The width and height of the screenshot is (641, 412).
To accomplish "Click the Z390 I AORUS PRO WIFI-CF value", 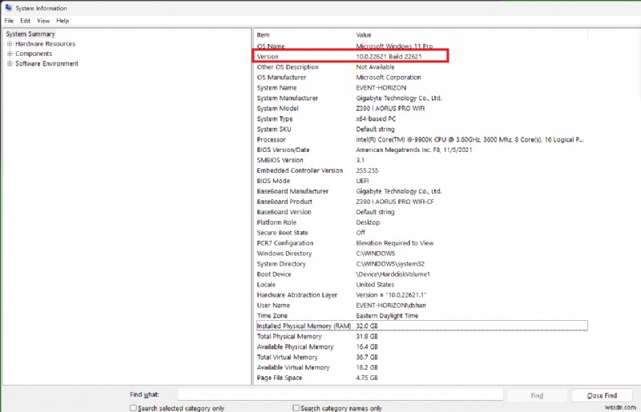I will pyautogui.click(x=395, y=202).
